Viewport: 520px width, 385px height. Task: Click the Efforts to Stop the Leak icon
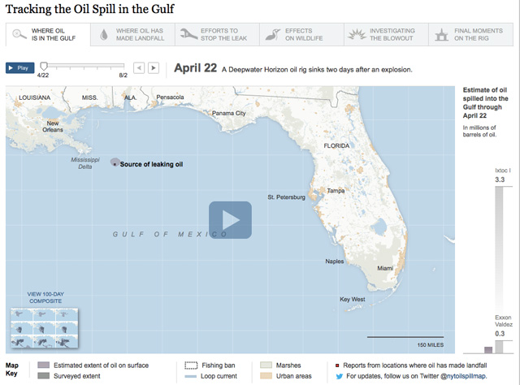[x=187, y=34]
